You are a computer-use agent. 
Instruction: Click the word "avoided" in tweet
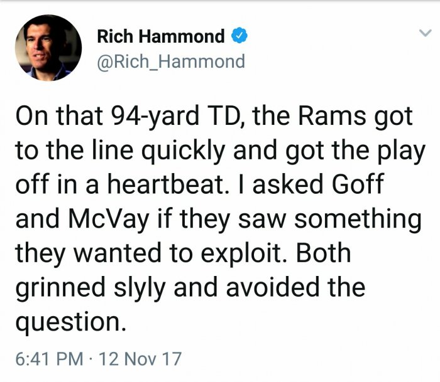point(272,287)
